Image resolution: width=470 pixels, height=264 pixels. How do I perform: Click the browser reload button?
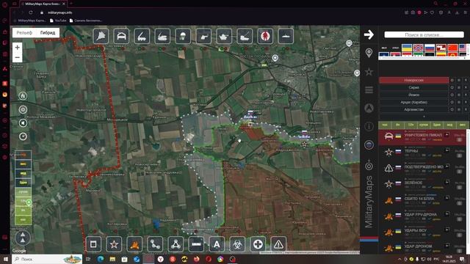31,12
